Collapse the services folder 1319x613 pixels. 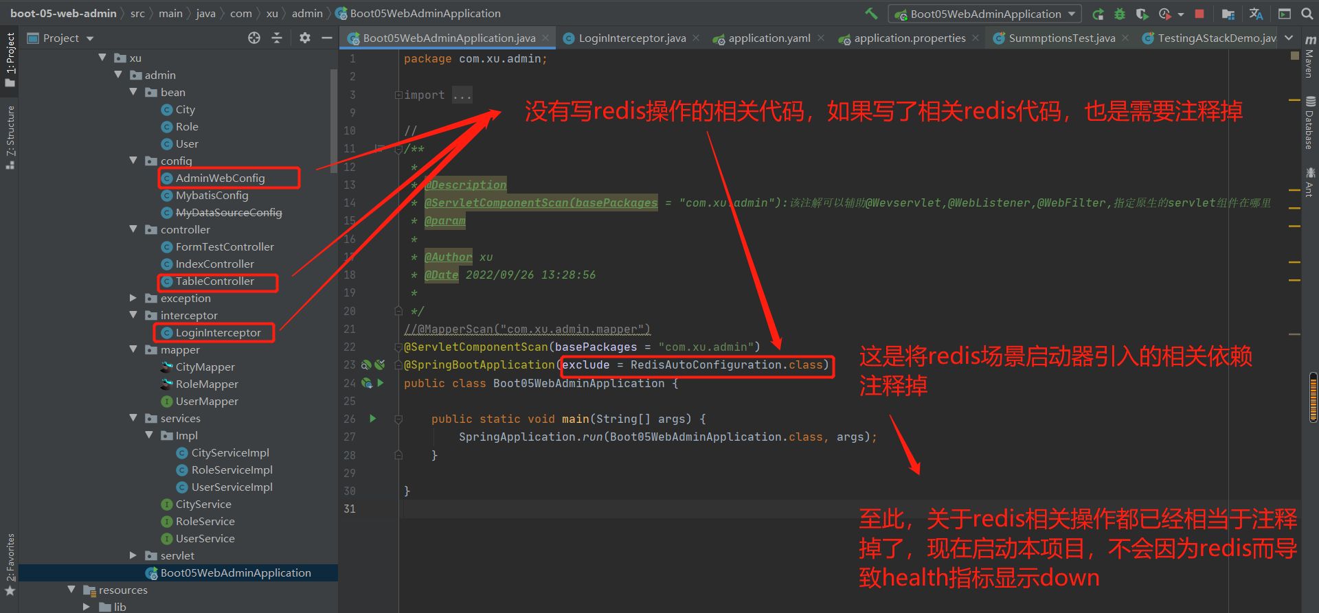click(133, 418)
